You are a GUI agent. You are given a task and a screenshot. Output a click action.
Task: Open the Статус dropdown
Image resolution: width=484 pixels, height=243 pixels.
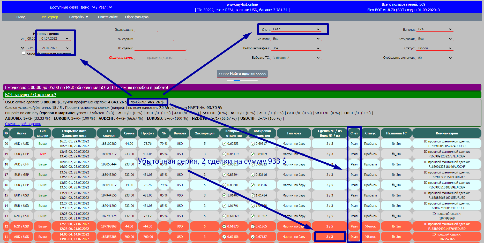435,48
